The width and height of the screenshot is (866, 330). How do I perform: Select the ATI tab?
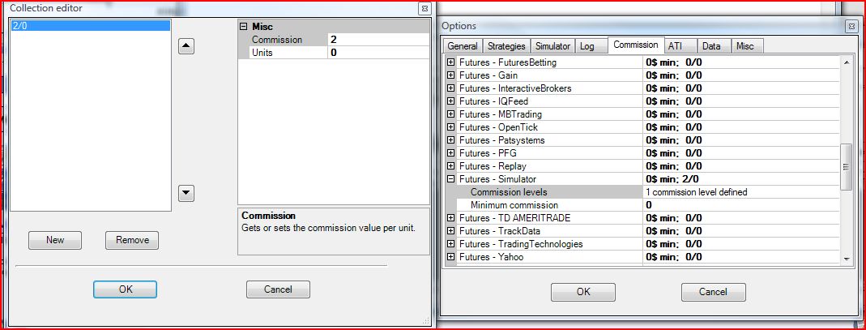675,46
